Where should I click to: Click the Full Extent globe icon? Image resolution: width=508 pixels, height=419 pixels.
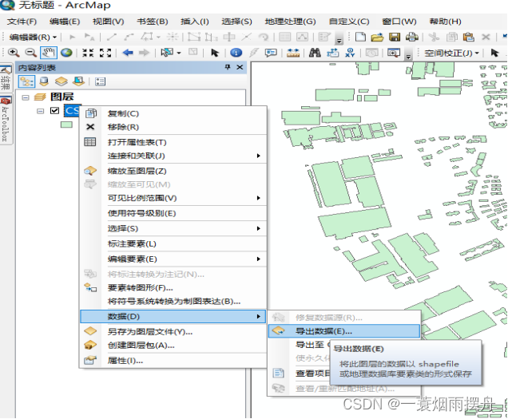(67, 52)
